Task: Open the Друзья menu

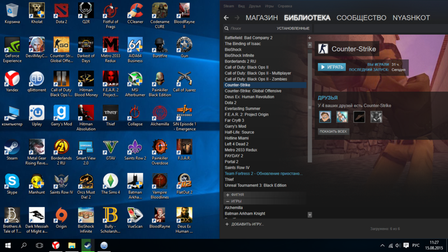Action: pyautogui.click(x=255, y=6)
